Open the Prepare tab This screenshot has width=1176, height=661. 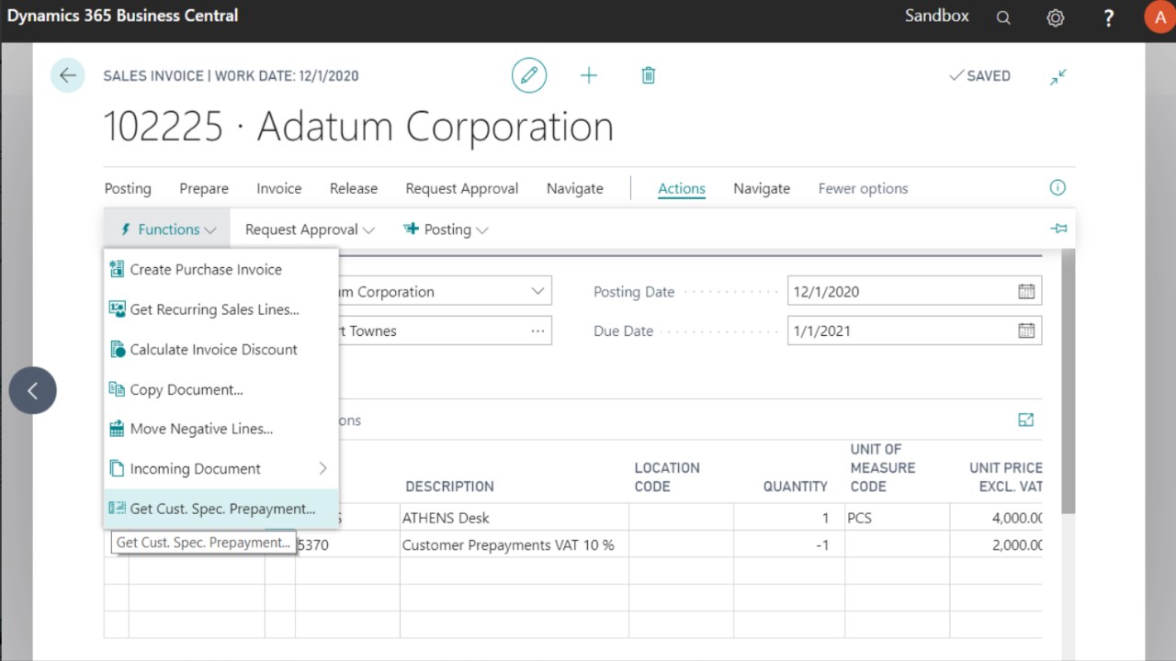tap(204, 188)
